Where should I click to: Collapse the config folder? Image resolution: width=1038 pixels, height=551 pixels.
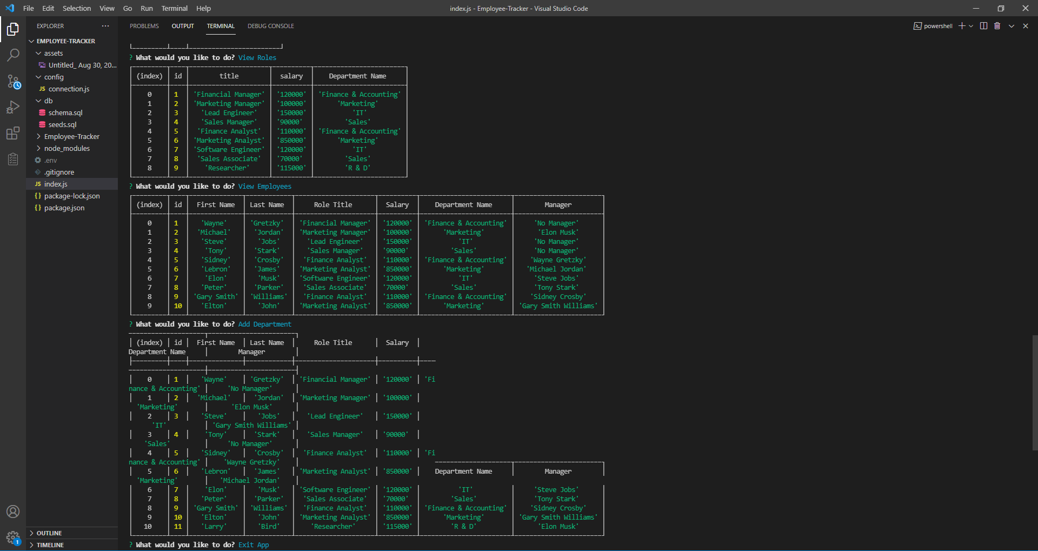54,77
